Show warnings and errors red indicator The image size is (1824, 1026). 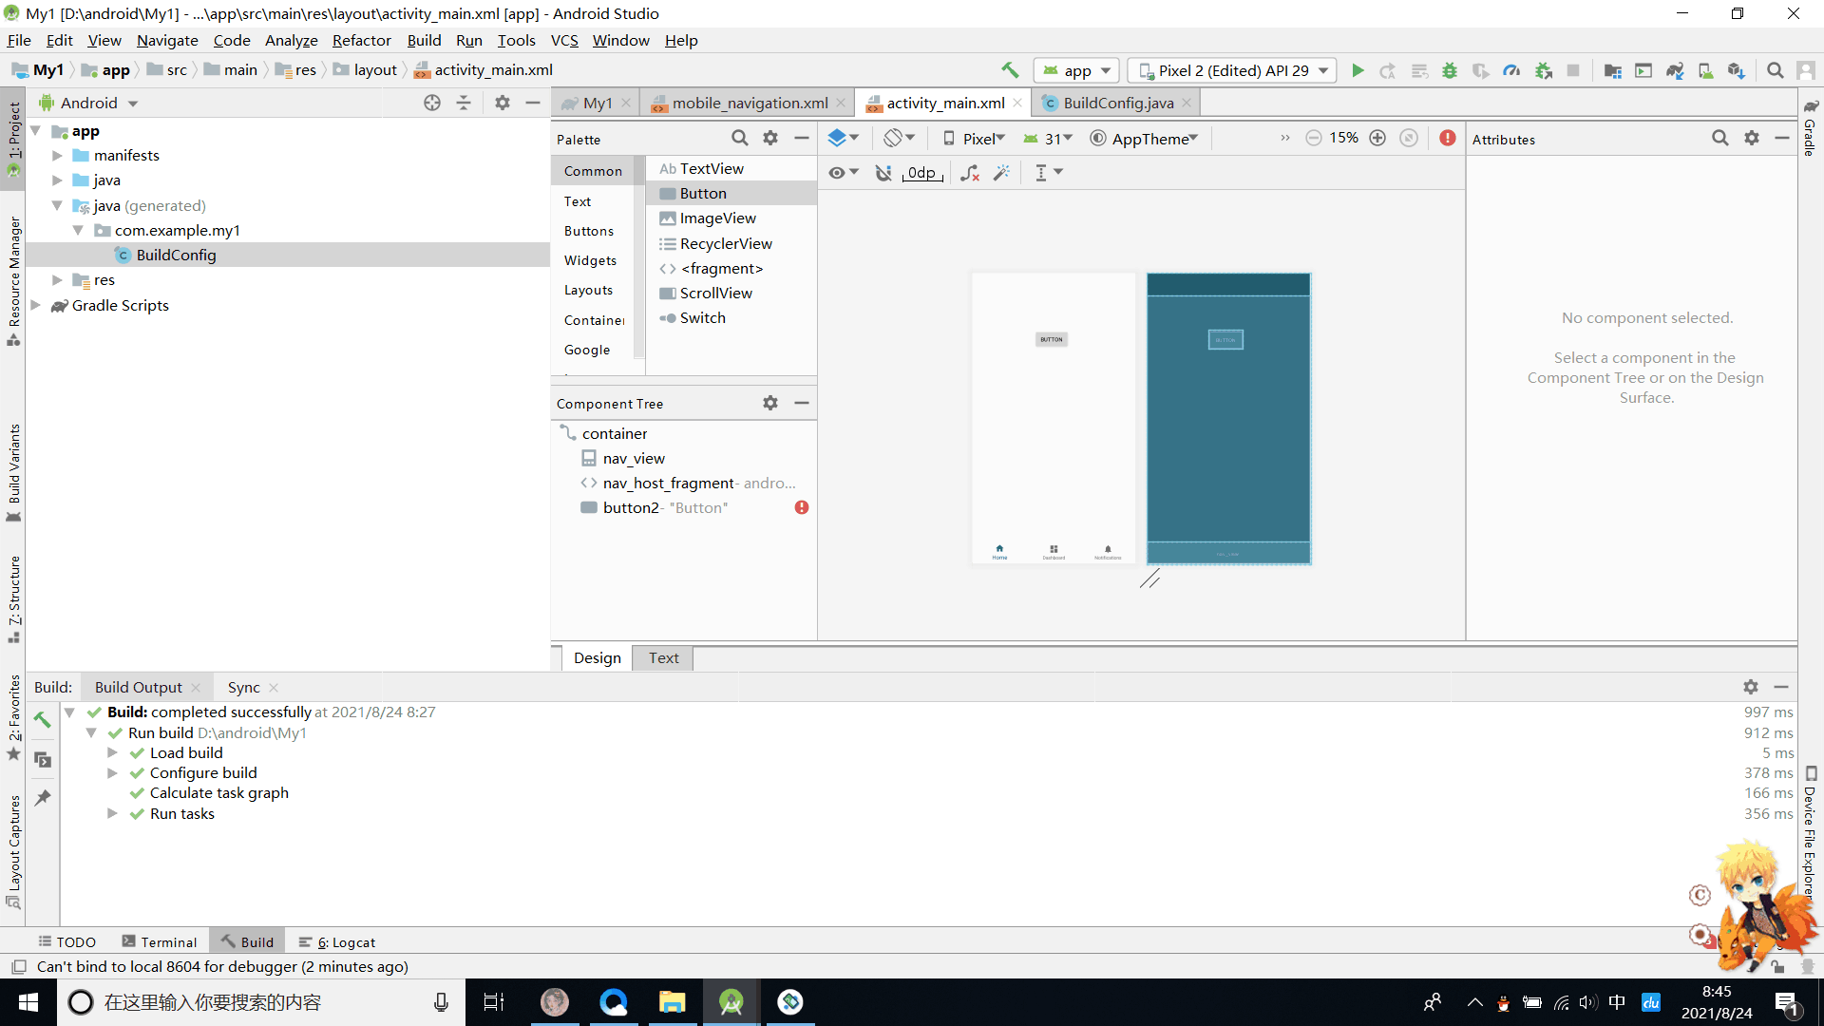1447,138
